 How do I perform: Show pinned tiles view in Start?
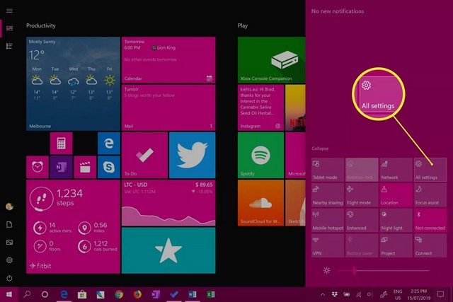point(9,28)
